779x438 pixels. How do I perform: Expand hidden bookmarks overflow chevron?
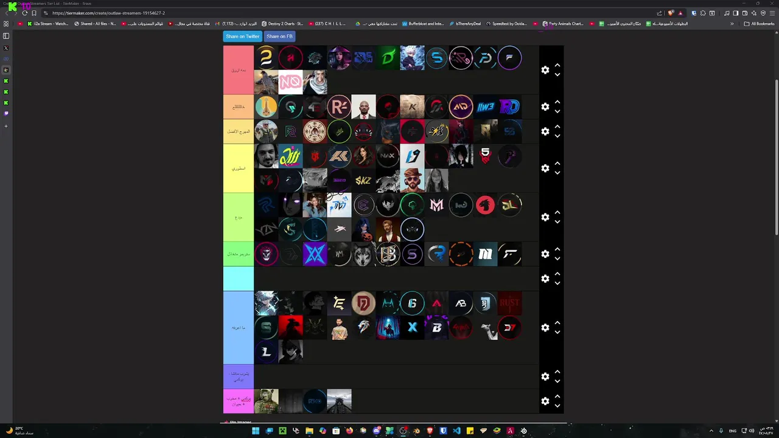[732, 24]
